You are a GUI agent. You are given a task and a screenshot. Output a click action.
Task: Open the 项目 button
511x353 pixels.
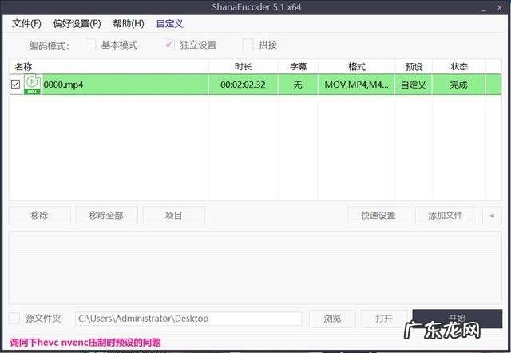(174, 216)
